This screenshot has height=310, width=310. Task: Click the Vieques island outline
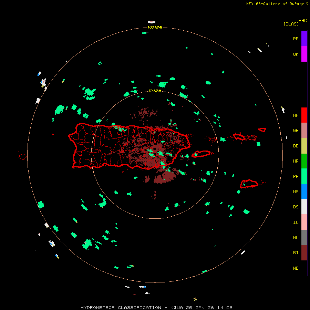201,154
